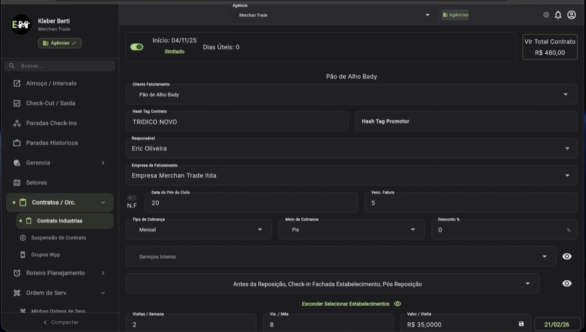Click the notification bell icon
The width and height of the screenshot is (586, 332).
click(x=558, y=15)
